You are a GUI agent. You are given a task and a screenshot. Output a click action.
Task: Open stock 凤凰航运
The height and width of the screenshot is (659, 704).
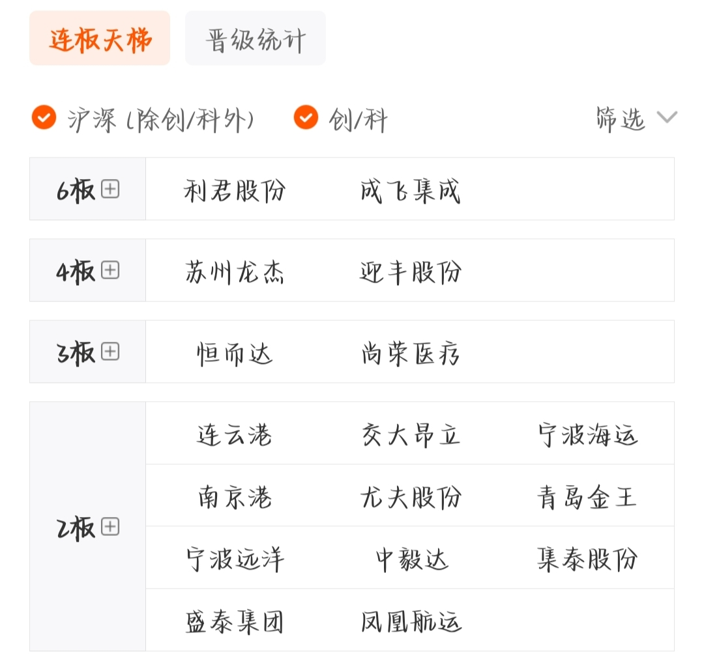pos(411,621)
